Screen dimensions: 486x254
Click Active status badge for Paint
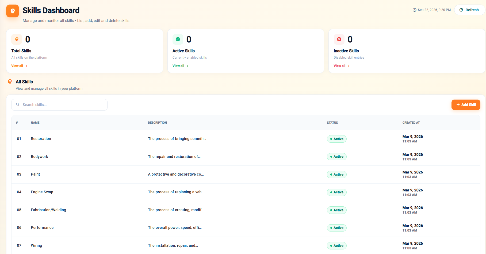tap(336, 175)
